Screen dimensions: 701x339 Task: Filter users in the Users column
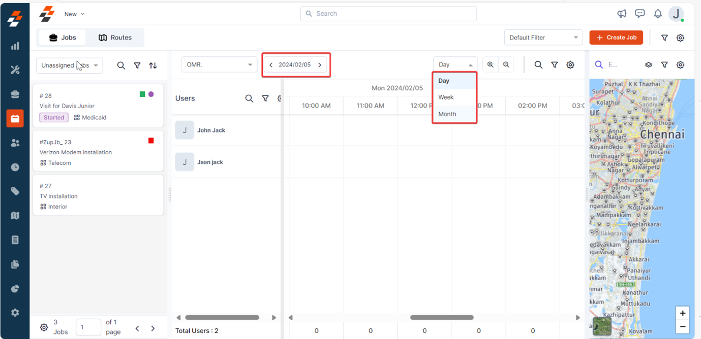tap(265, 98)
